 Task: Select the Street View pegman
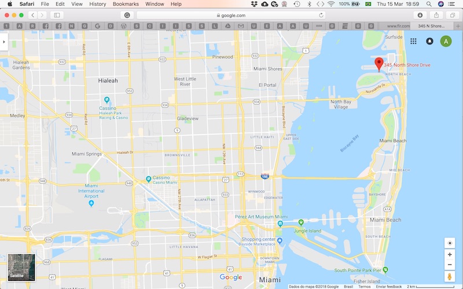pos(450,277)
